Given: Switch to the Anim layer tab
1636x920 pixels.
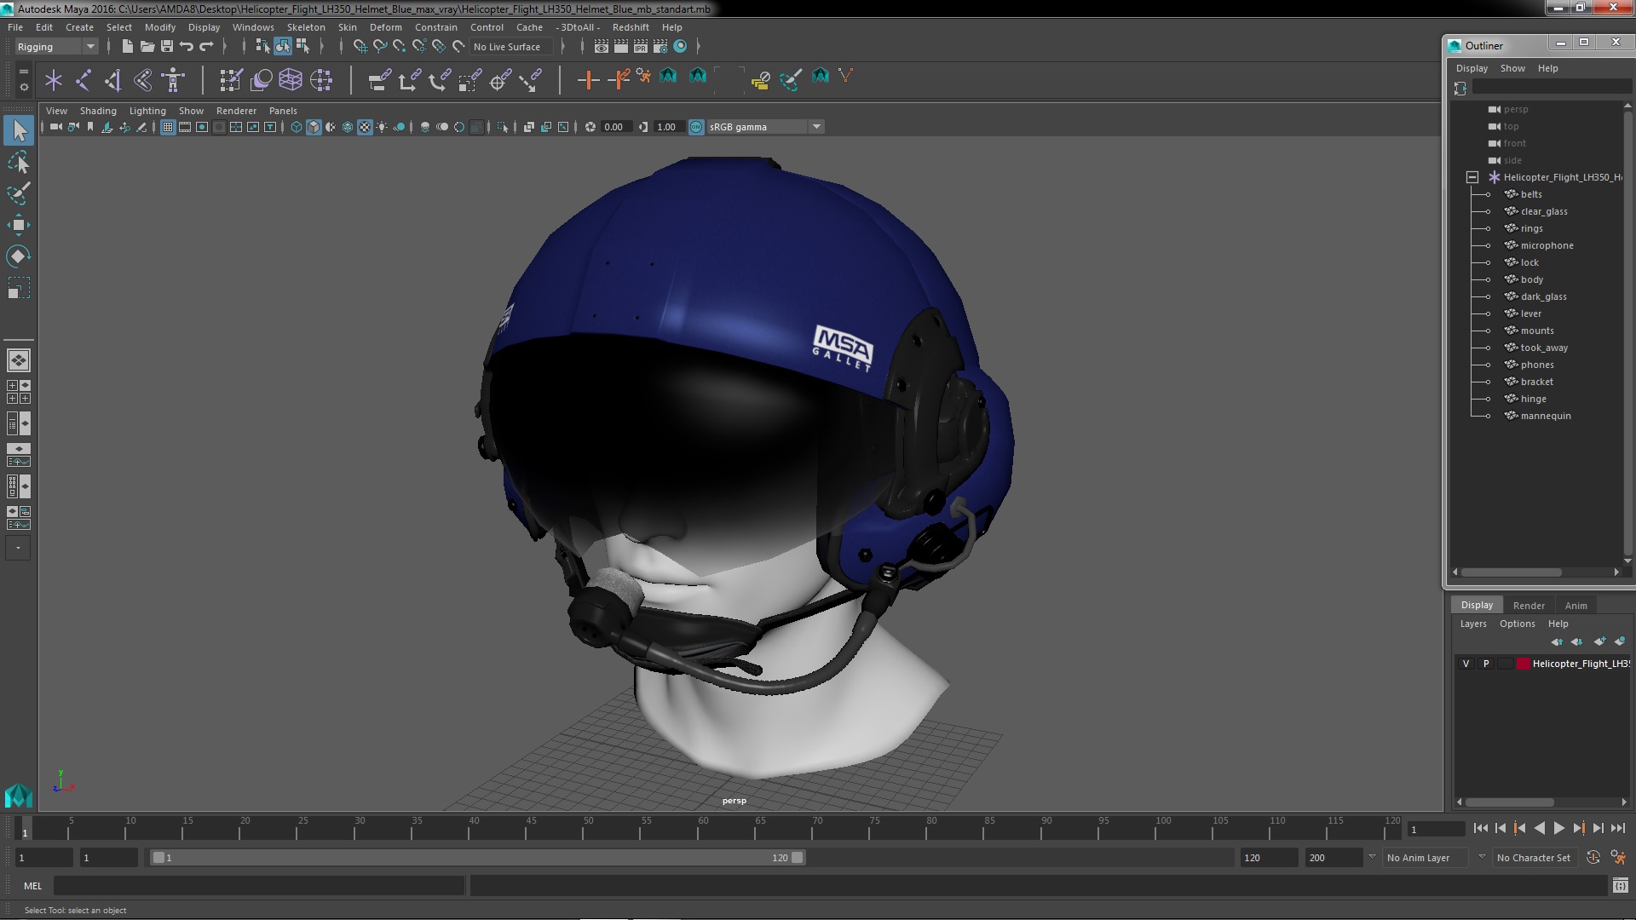Looking at the screenshot, I should click(x=1576, y=606).
